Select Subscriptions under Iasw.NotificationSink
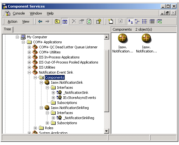 click(67, 103)
